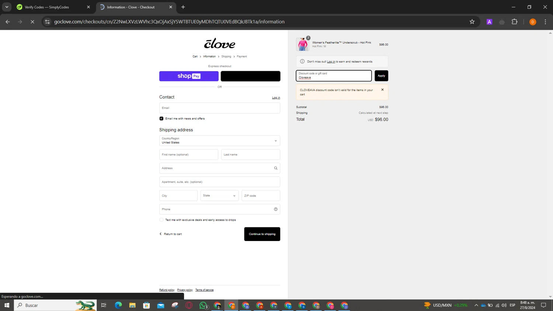The height and width of the screenshot is (311, 553).
Task: Click the City field
Action: pos(178,196)
